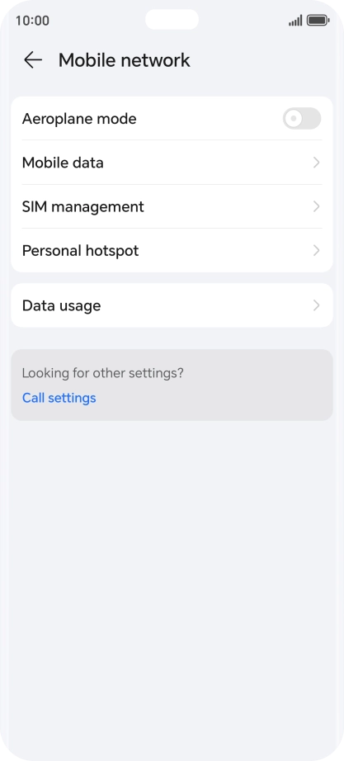Toggle the Aeroplane mode switch
This screenshot has height=761, width=344.
click(x=302, y=118)
